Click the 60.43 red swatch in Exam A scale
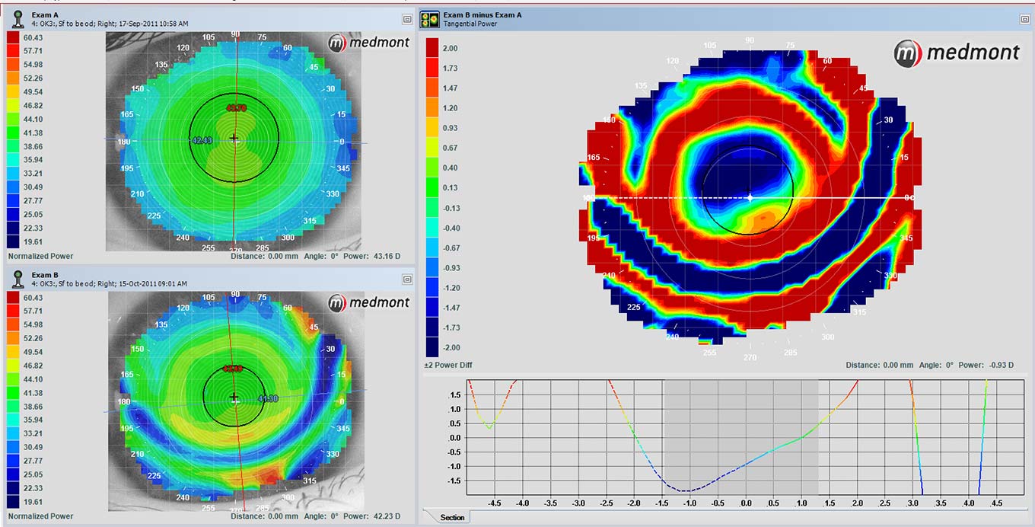This screenshot has height=527, width=1035. click(14, 37)
